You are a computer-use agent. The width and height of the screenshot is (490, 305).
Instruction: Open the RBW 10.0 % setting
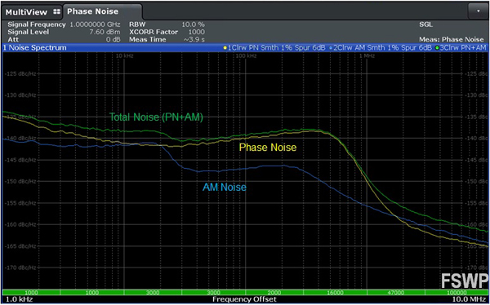click(x=167, y=24)
